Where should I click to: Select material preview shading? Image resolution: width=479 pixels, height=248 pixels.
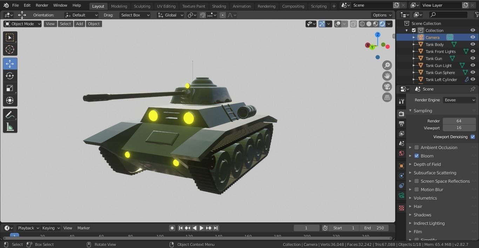(376, 24)
